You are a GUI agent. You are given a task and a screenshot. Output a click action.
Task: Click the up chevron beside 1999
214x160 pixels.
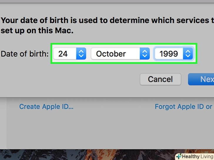pyautogui.click(x=188, y=52)
